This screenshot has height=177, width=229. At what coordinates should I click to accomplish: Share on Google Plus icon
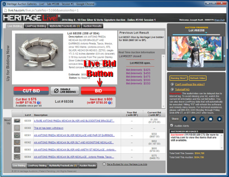[x=202, y=119]
